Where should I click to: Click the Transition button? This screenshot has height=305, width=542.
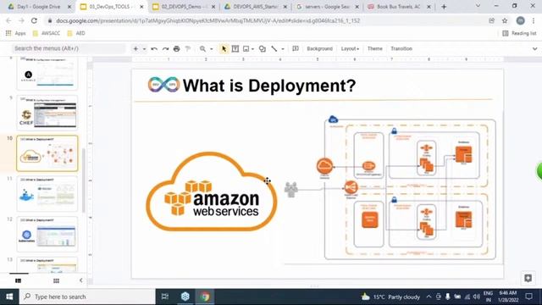click(x=401, y=49)
